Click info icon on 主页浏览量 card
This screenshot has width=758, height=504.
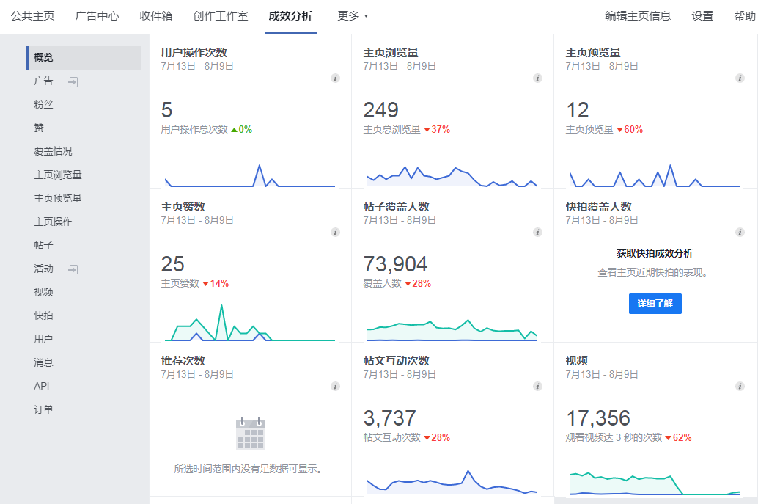click(x=537, y=78)
